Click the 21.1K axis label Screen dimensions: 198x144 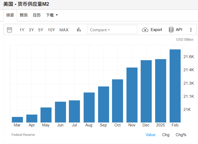click(189, 96)
